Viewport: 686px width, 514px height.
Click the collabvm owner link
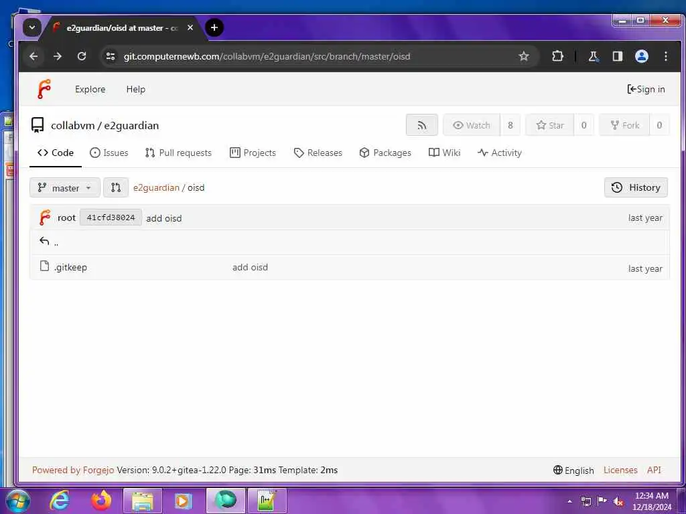click(x=72, y=125)
